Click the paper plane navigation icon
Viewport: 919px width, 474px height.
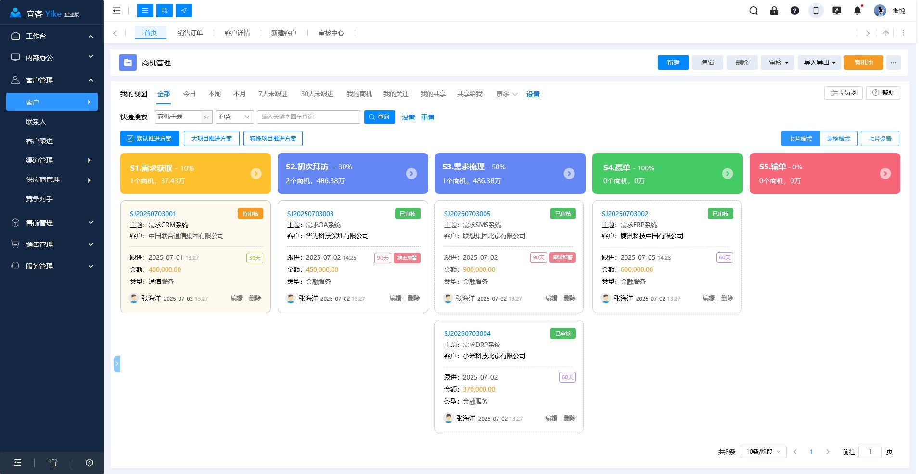pyautogui.click(x=184, y=11)
